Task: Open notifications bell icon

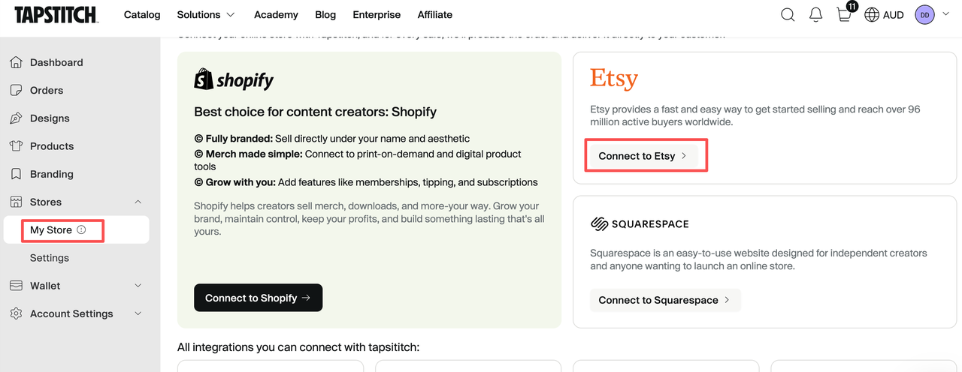Action: click(x=815, y=14)
